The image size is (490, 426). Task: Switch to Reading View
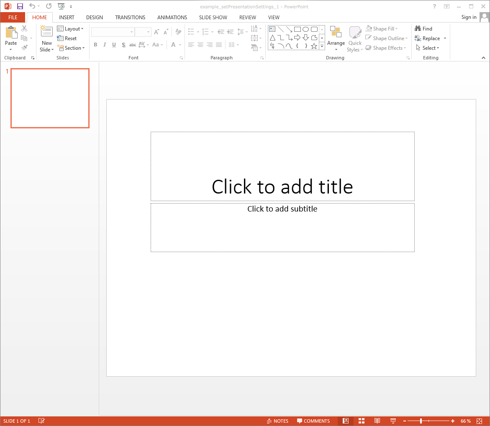[377, 421]
